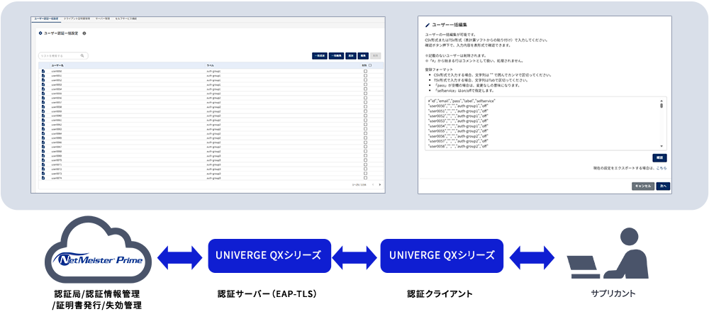Click the auth-group1 label in user0050 row
This screenshot has width=709, height=319.
(x=214, y=72)
